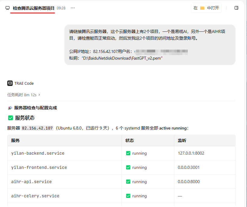Click the green check in aihr-celery row
The image size is (247, 207).
pyautogui.click(x=128, y=196)
